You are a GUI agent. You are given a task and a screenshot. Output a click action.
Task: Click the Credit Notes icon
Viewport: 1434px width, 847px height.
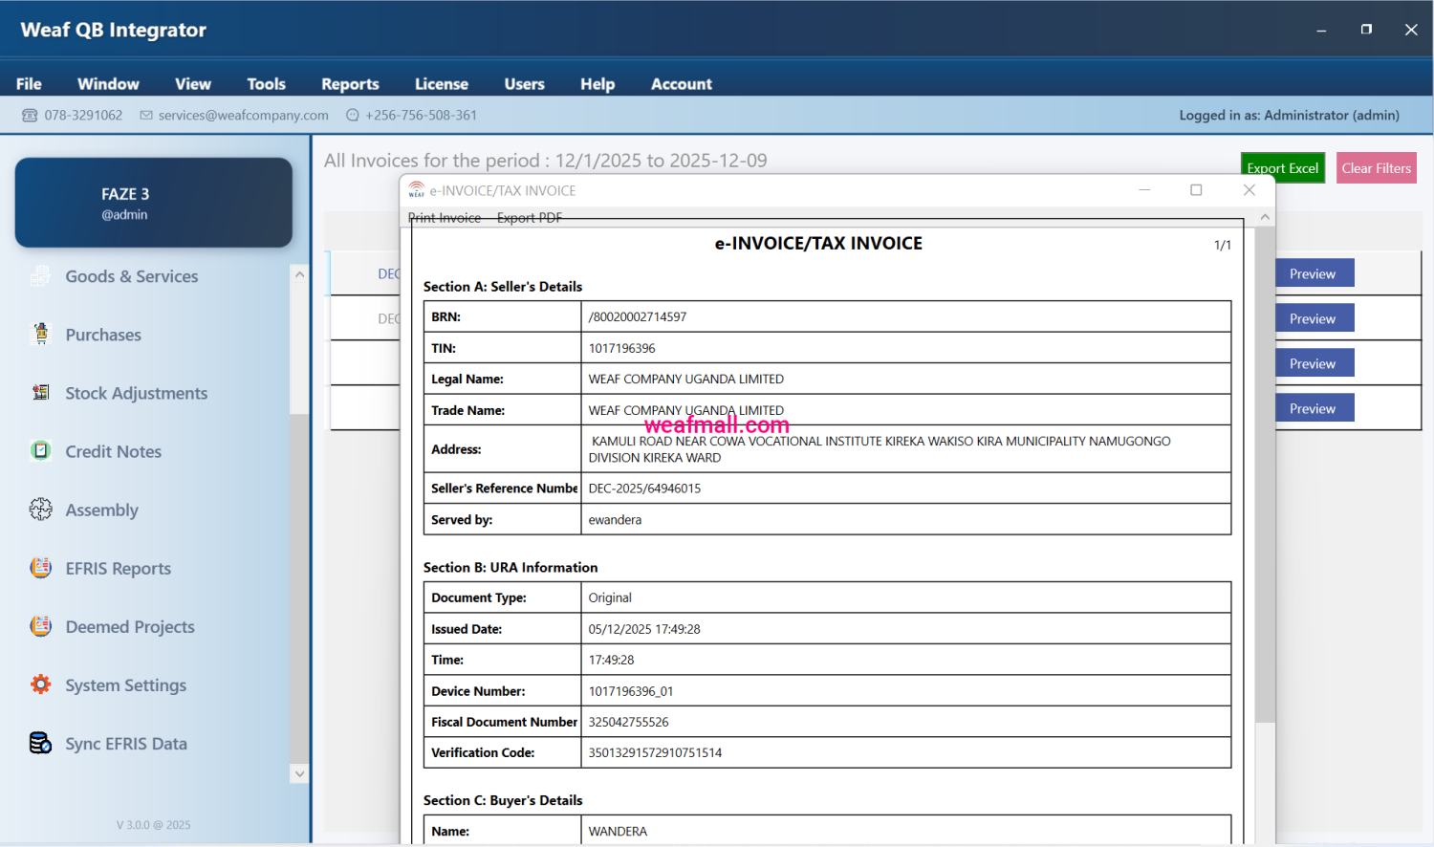40,450
